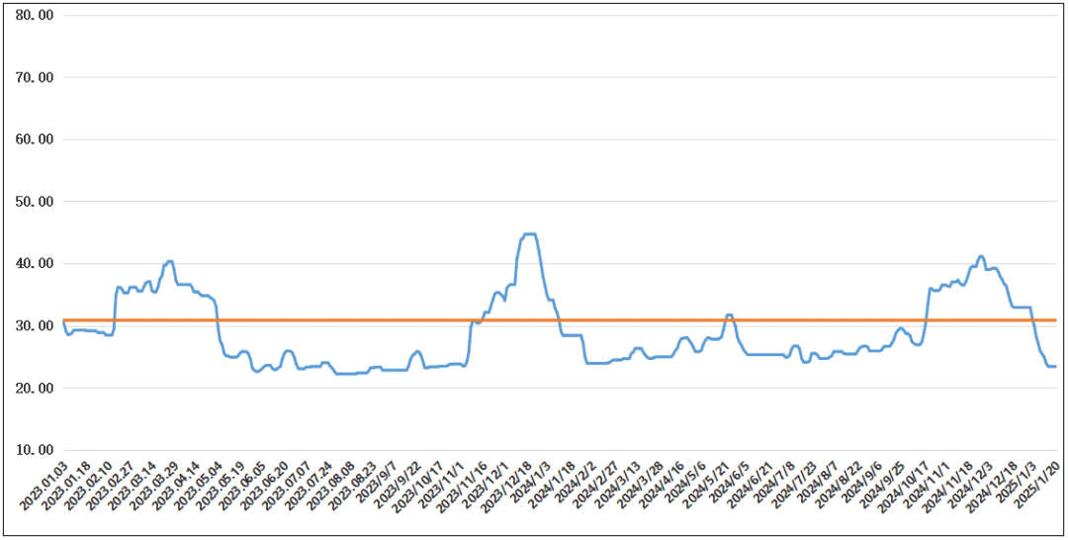
Task: Click the blue line's highest peak near 45
Action: pyautogui.click(x=529, y=234)
